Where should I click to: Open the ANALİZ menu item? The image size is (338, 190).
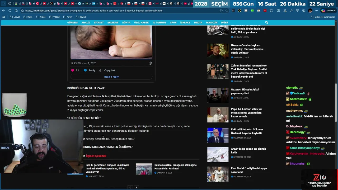click(x=86, y=23)
